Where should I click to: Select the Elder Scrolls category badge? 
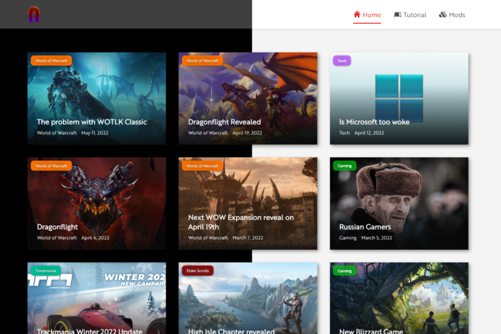coord(198,270)
